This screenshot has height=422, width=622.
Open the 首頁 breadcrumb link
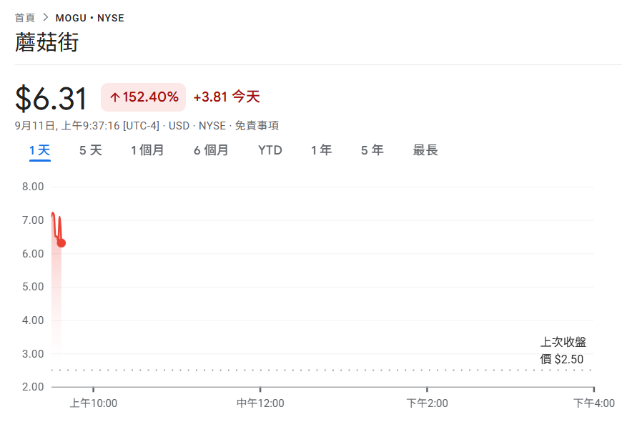click(24, 18)
